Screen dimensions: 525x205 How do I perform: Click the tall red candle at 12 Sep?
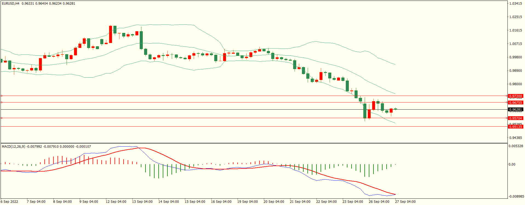[110, 34]
